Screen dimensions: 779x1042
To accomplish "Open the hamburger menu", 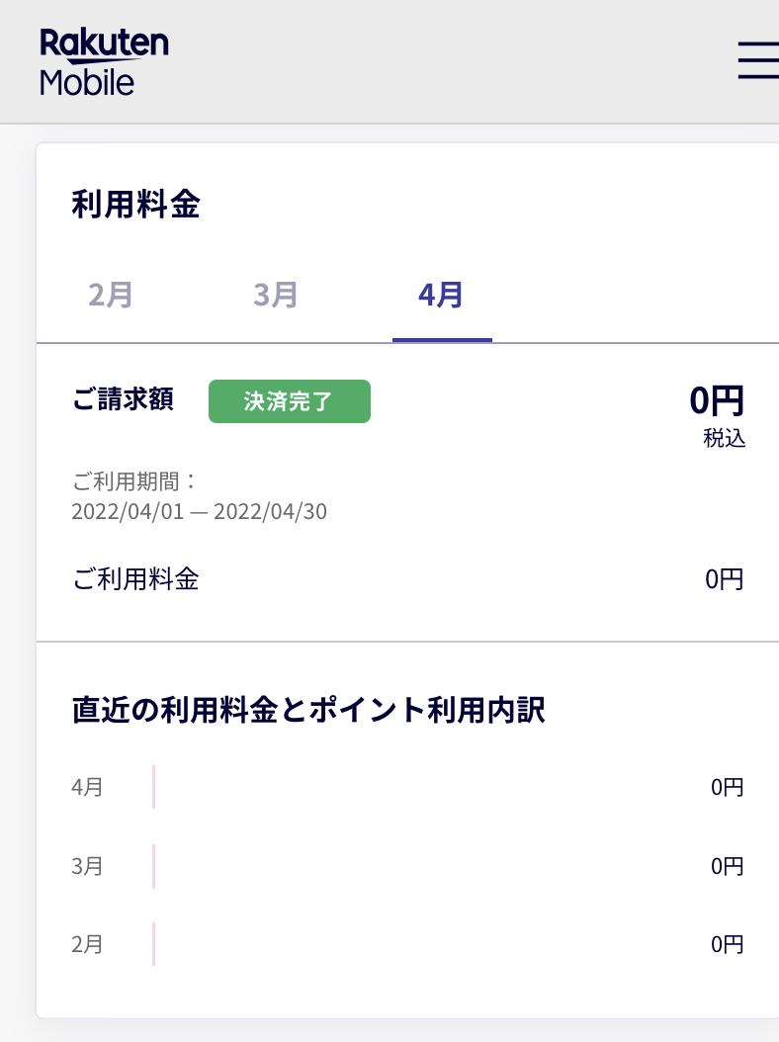I will 757,61.
